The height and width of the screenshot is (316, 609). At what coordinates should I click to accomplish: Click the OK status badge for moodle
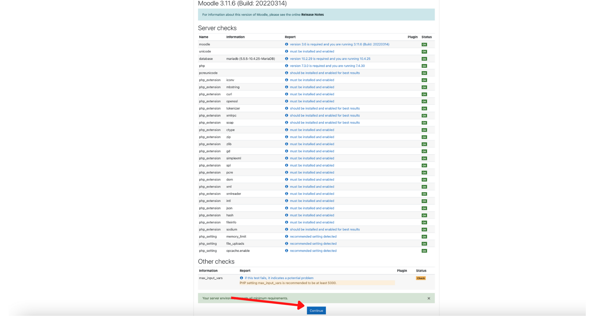[x=424, y=45]
